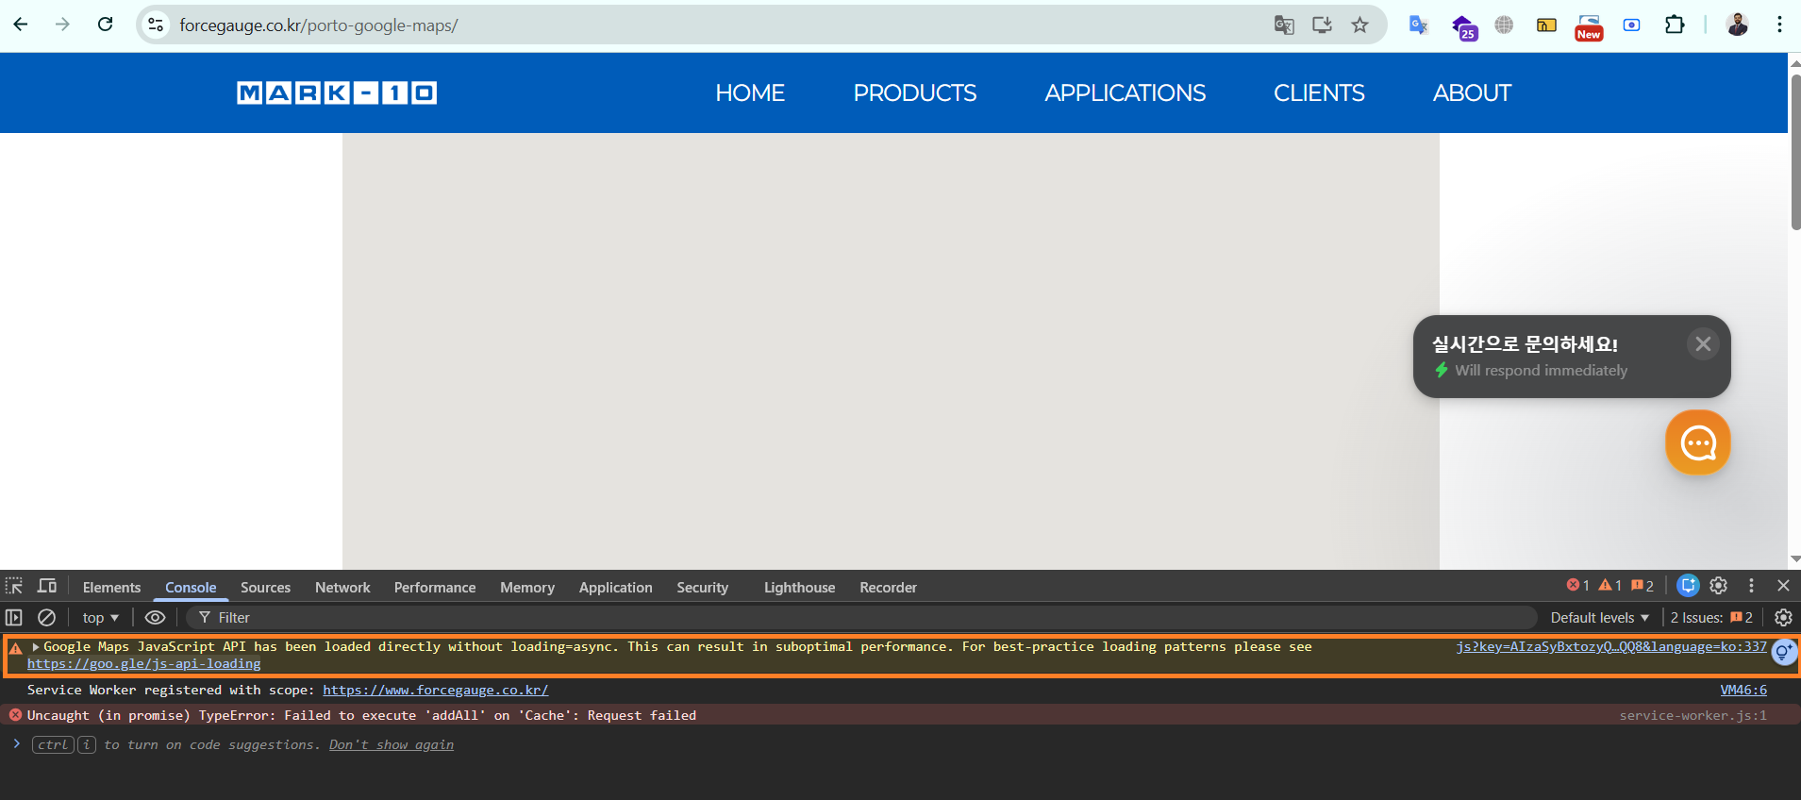Activate the DevTools inspect element picker
This screenshot has width=1801, height=800.
(x=14, y=586)
